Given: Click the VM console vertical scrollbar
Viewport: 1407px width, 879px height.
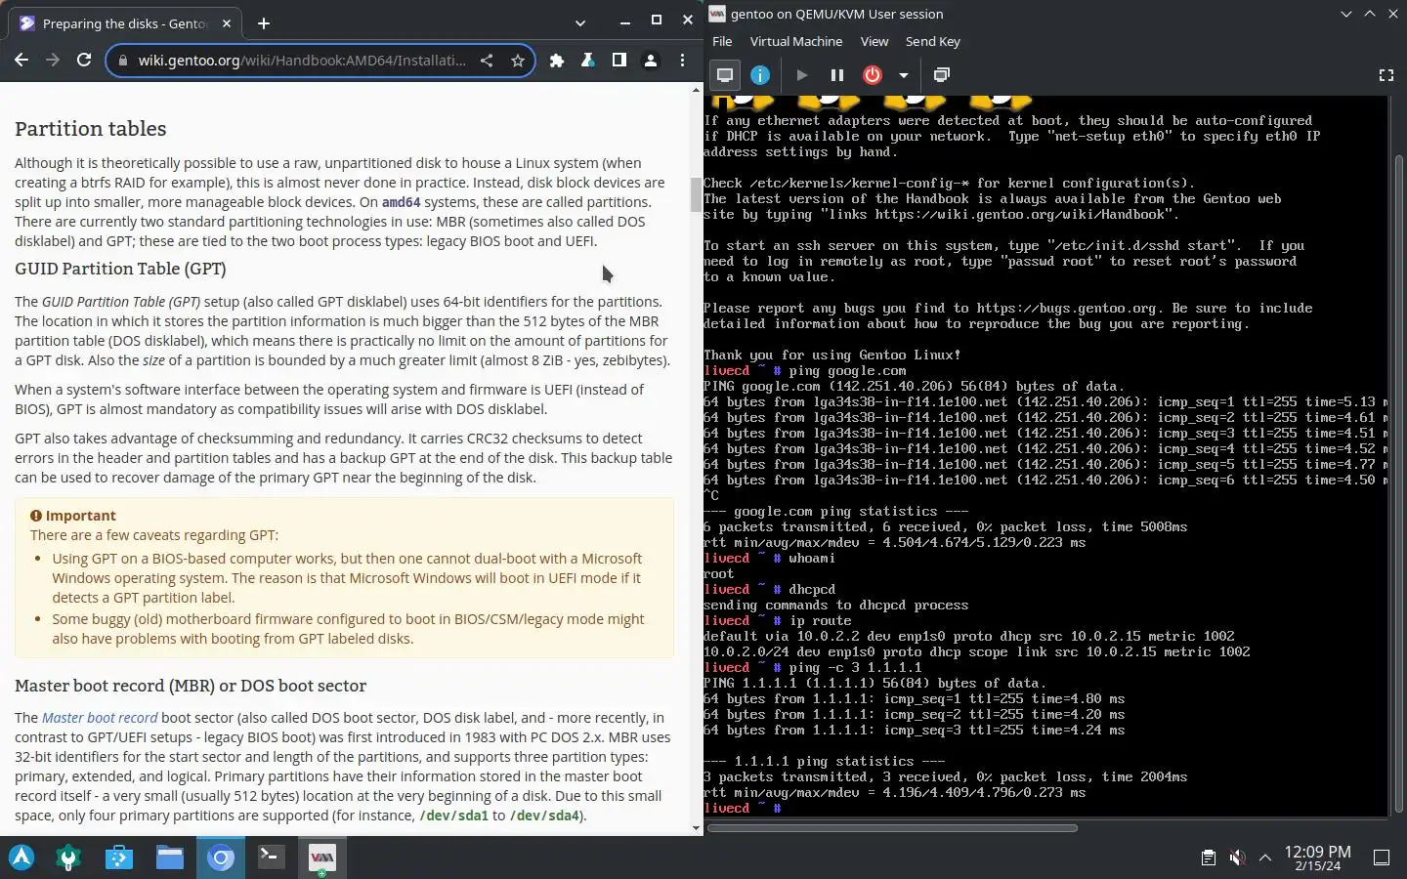Looking at the screenshot, I should coord(1399,483).
